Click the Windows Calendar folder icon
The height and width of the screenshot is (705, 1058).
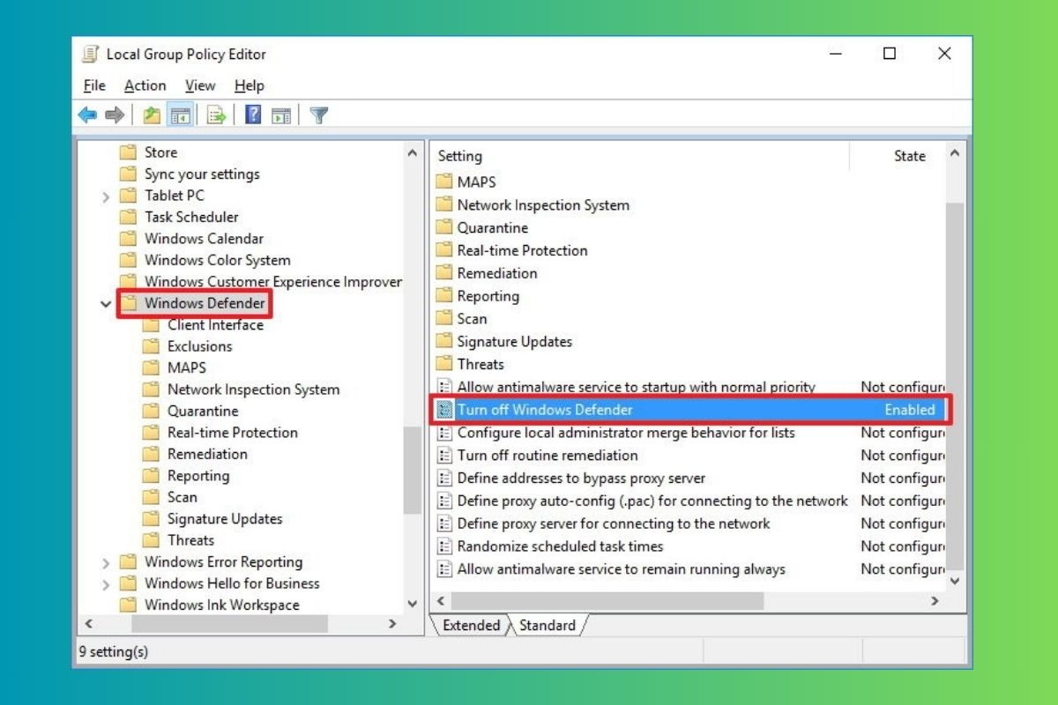point(129,239)
